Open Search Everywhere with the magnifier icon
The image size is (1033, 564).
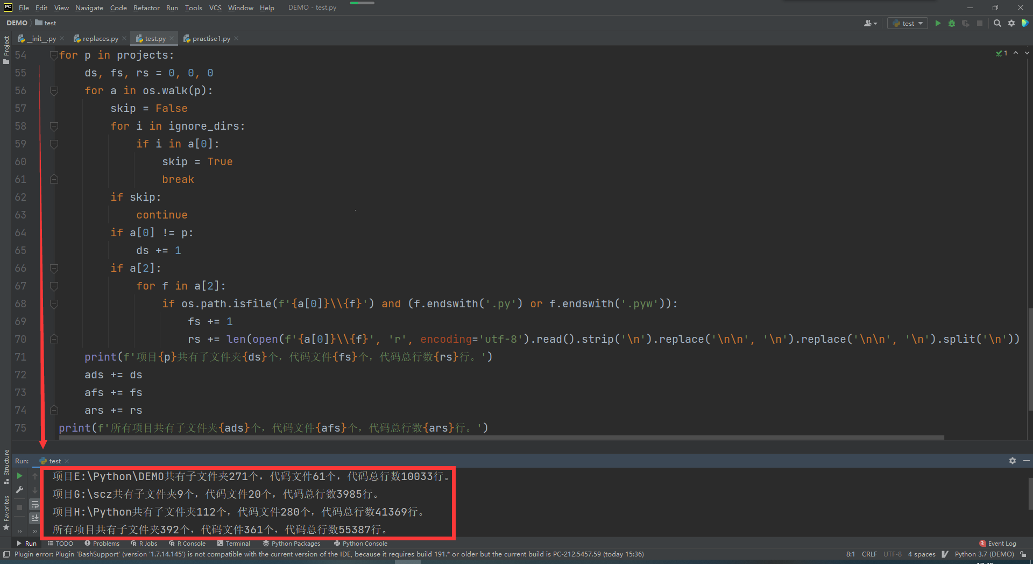coord(997,23)
